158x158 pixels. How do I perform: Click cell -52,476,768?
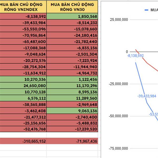click(x=23, y=129)
